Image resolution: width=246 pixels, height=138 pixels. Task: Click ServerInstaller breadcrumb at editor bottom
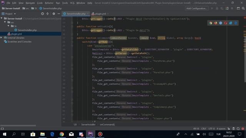(88, 125)
